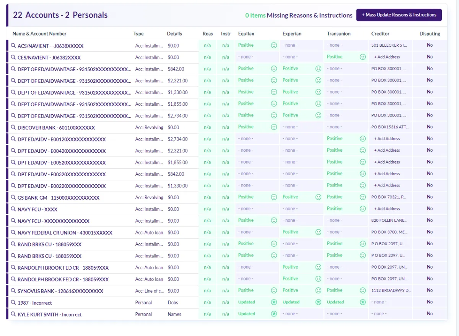Click the Equifax smiley icon for GS BANK-GM
Image resolution: width=459 pixels, height=336 pixels.
[x=274, y=197]
